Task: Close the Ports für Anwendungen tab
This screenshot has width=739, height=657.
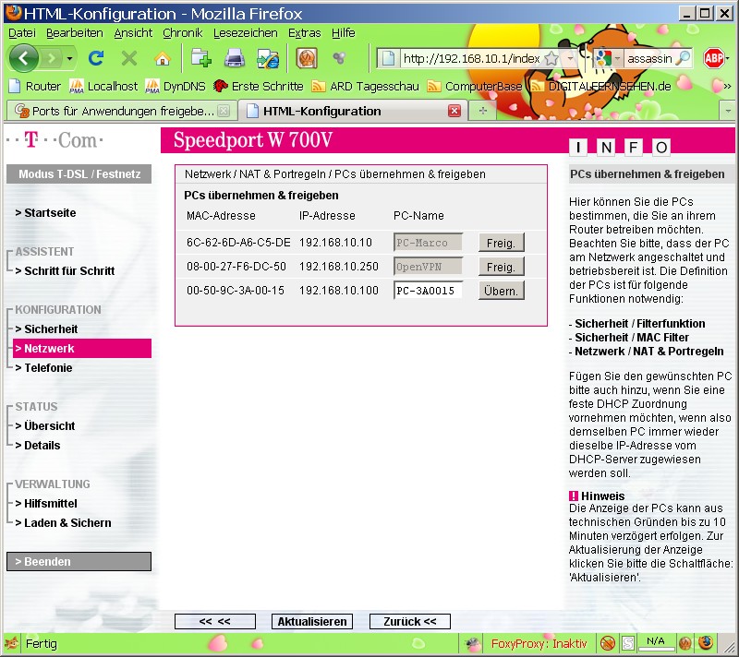Action: click(x=224, y=111)
